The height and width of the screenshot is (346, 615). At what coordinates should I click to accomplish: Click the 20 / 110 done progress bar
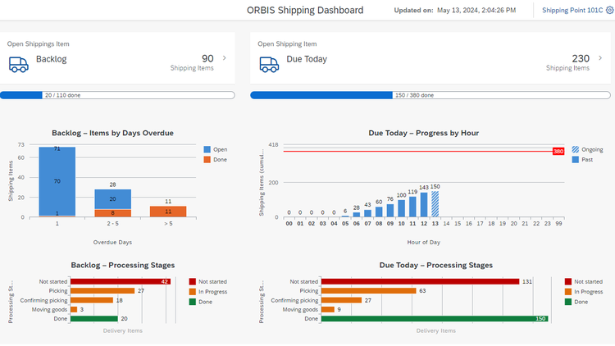(117, 95)
